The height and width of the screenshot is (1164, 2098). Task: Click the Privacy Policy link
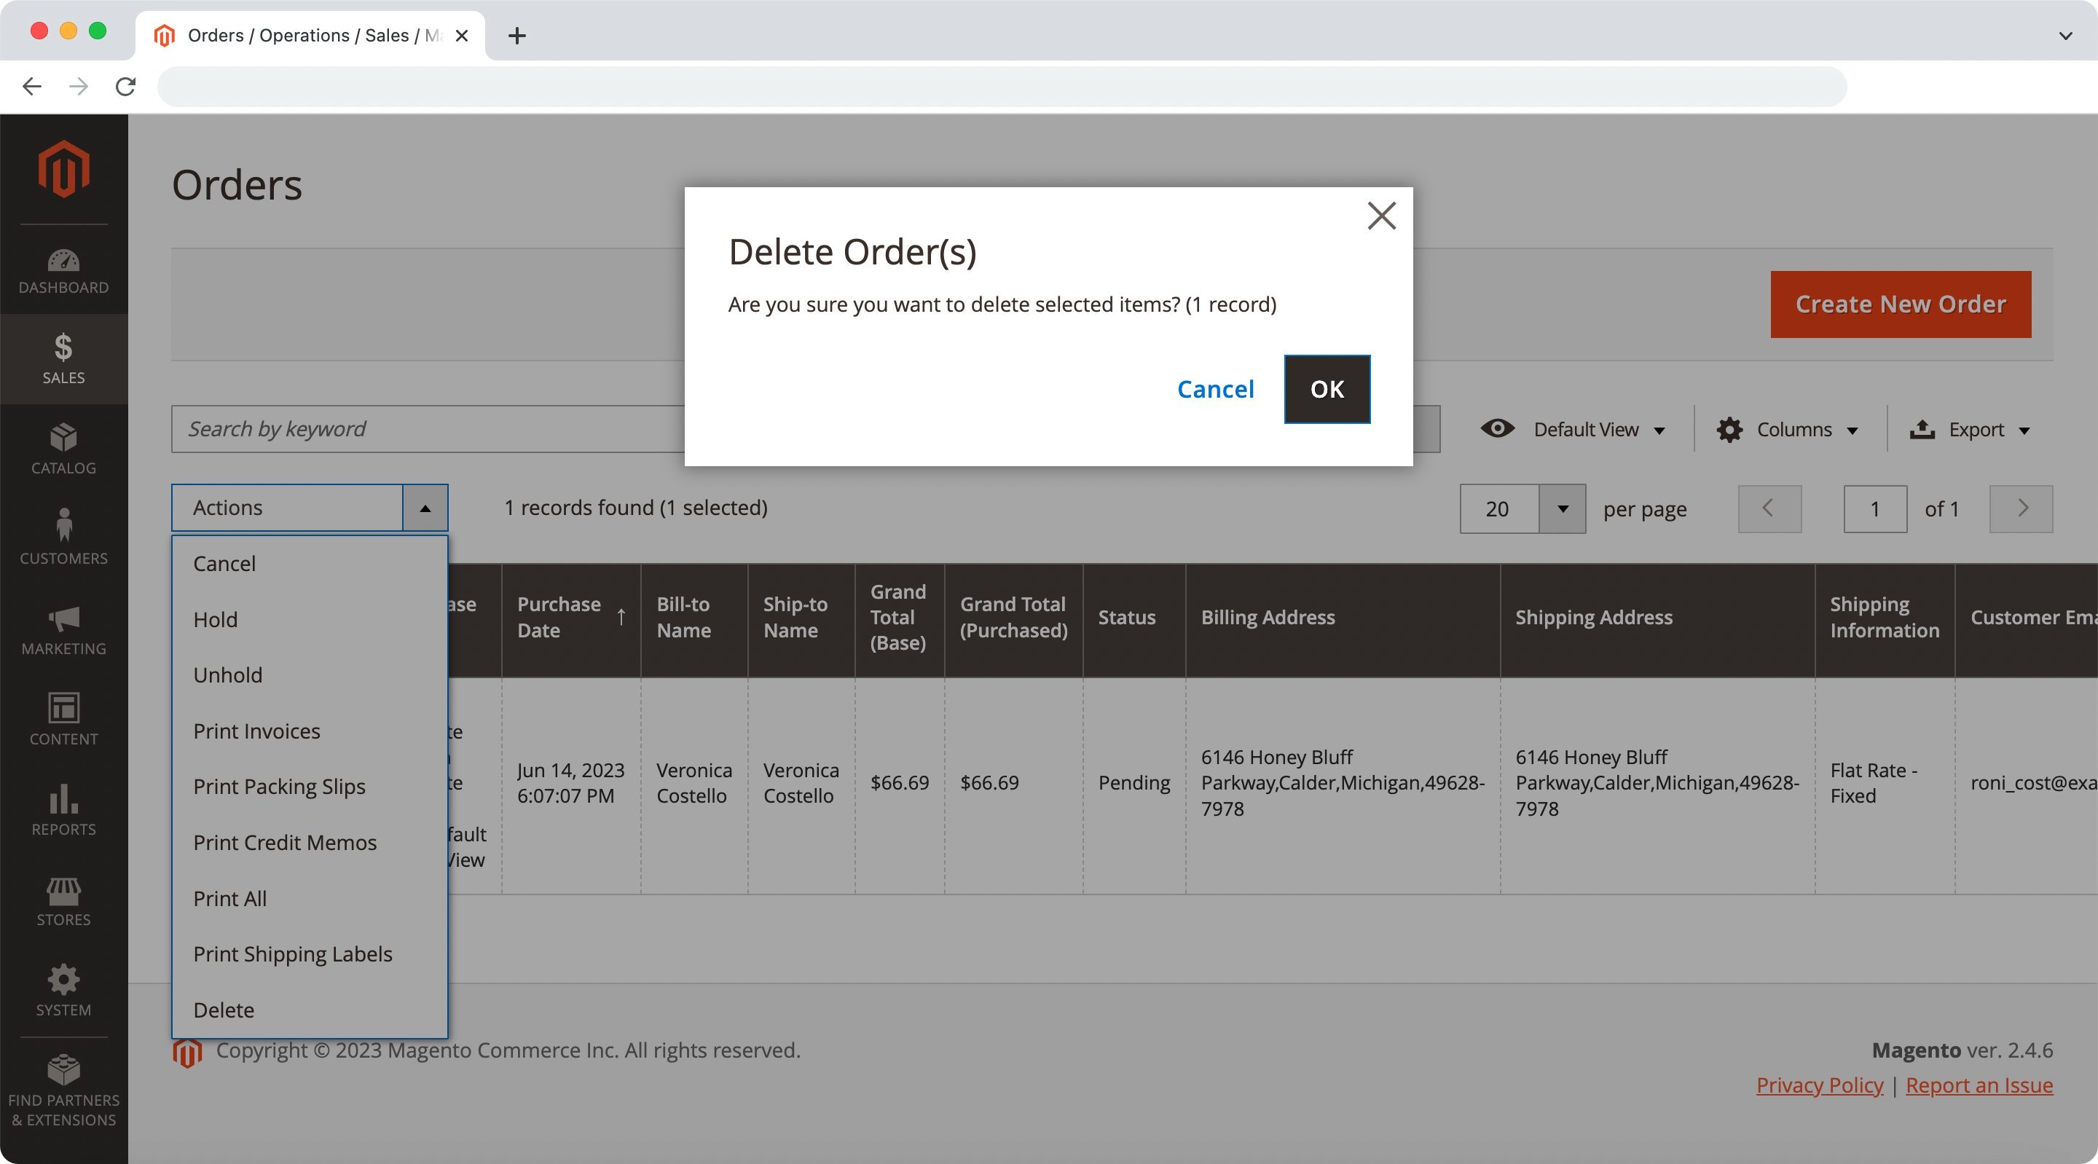1819,1085
